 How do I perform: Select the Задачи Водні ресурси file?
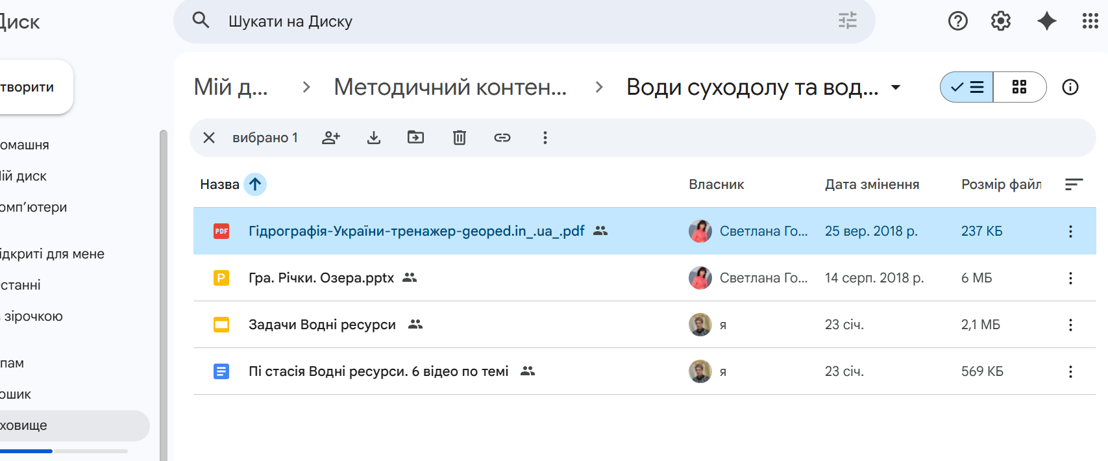(322, 325)
